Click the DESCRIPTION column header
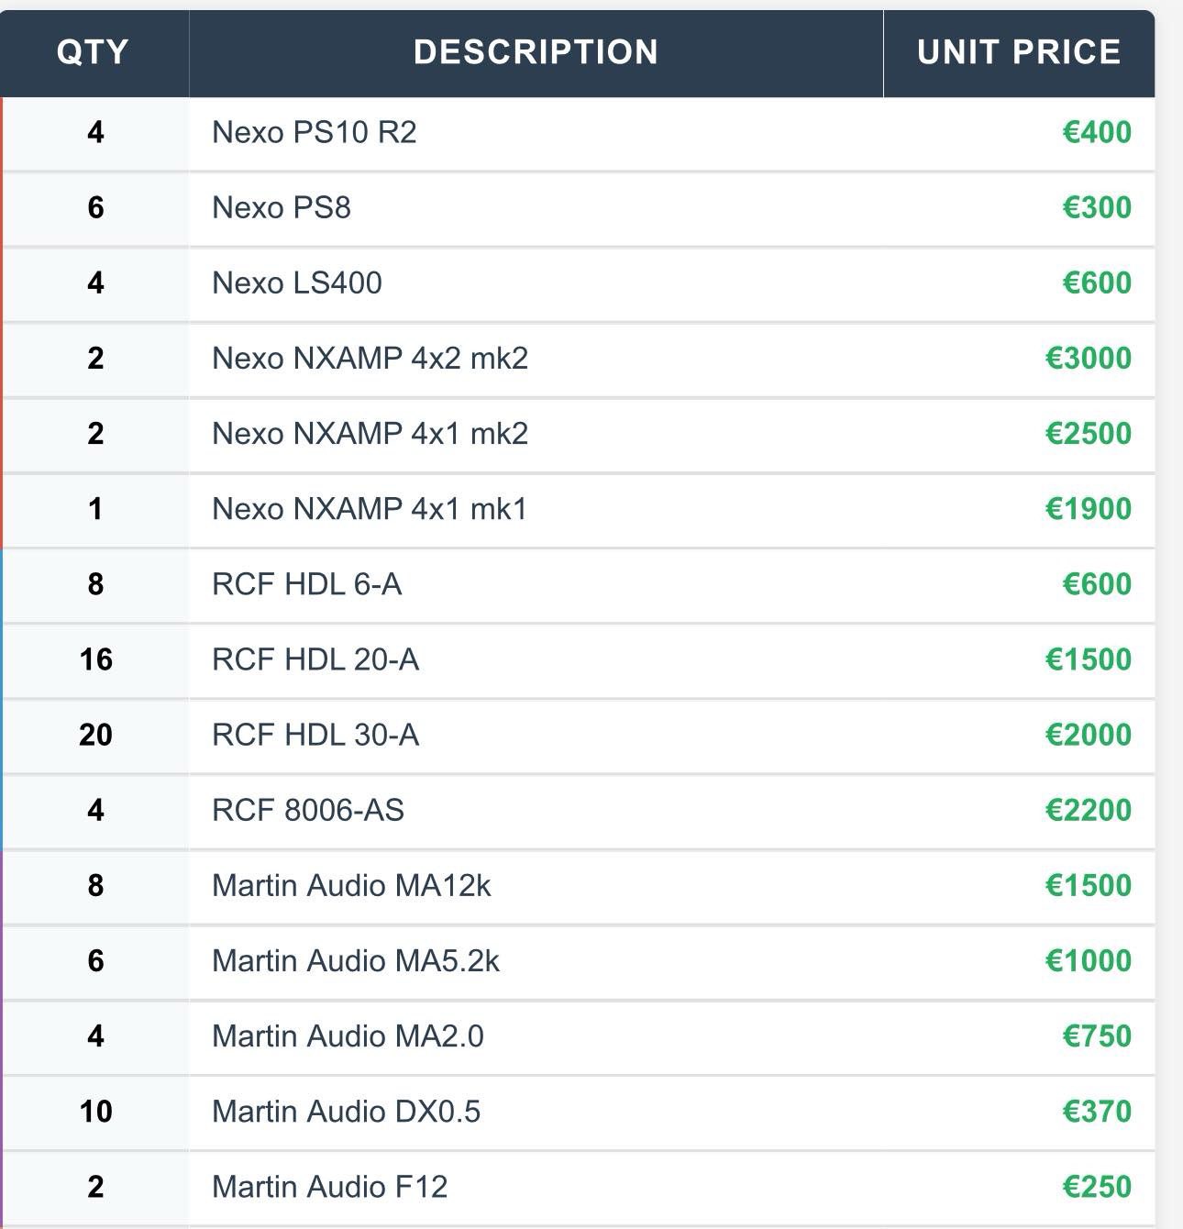Image resolution: width=1183 pixels, height=1229 pixels. [x=536, y=52]
